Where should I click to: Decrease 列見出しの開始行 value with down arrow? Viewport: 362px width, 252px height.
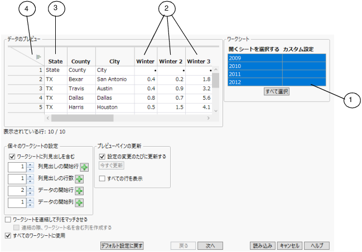click(30, 169)
